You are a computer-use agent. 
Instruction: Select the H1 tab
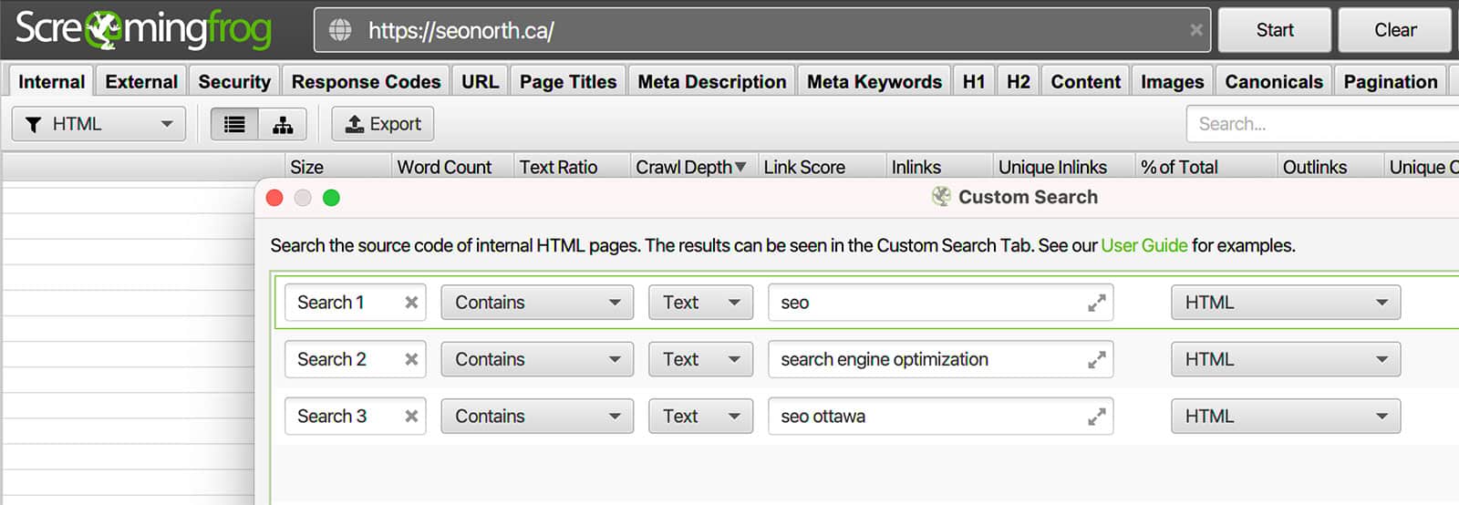pos(974,81)
